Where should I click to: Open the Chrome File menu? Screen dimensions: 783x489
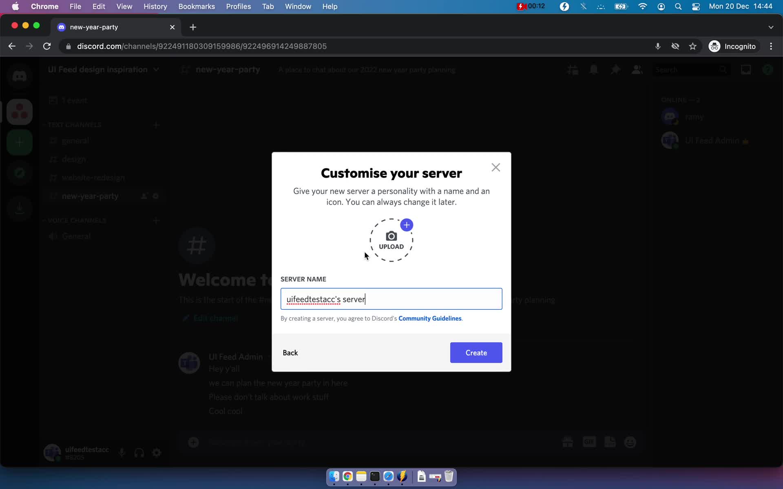[75, 6]
